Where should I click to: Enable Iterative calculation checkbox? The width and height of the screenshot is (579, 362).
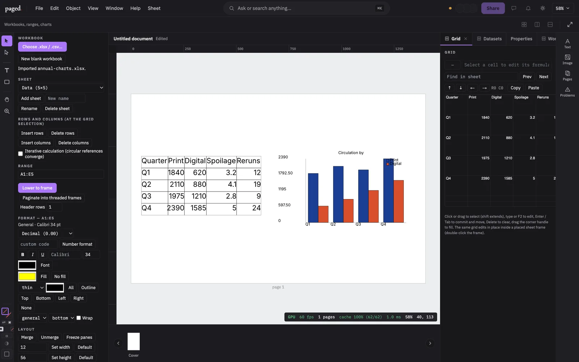pyautogui.click(x=21, y=154)
